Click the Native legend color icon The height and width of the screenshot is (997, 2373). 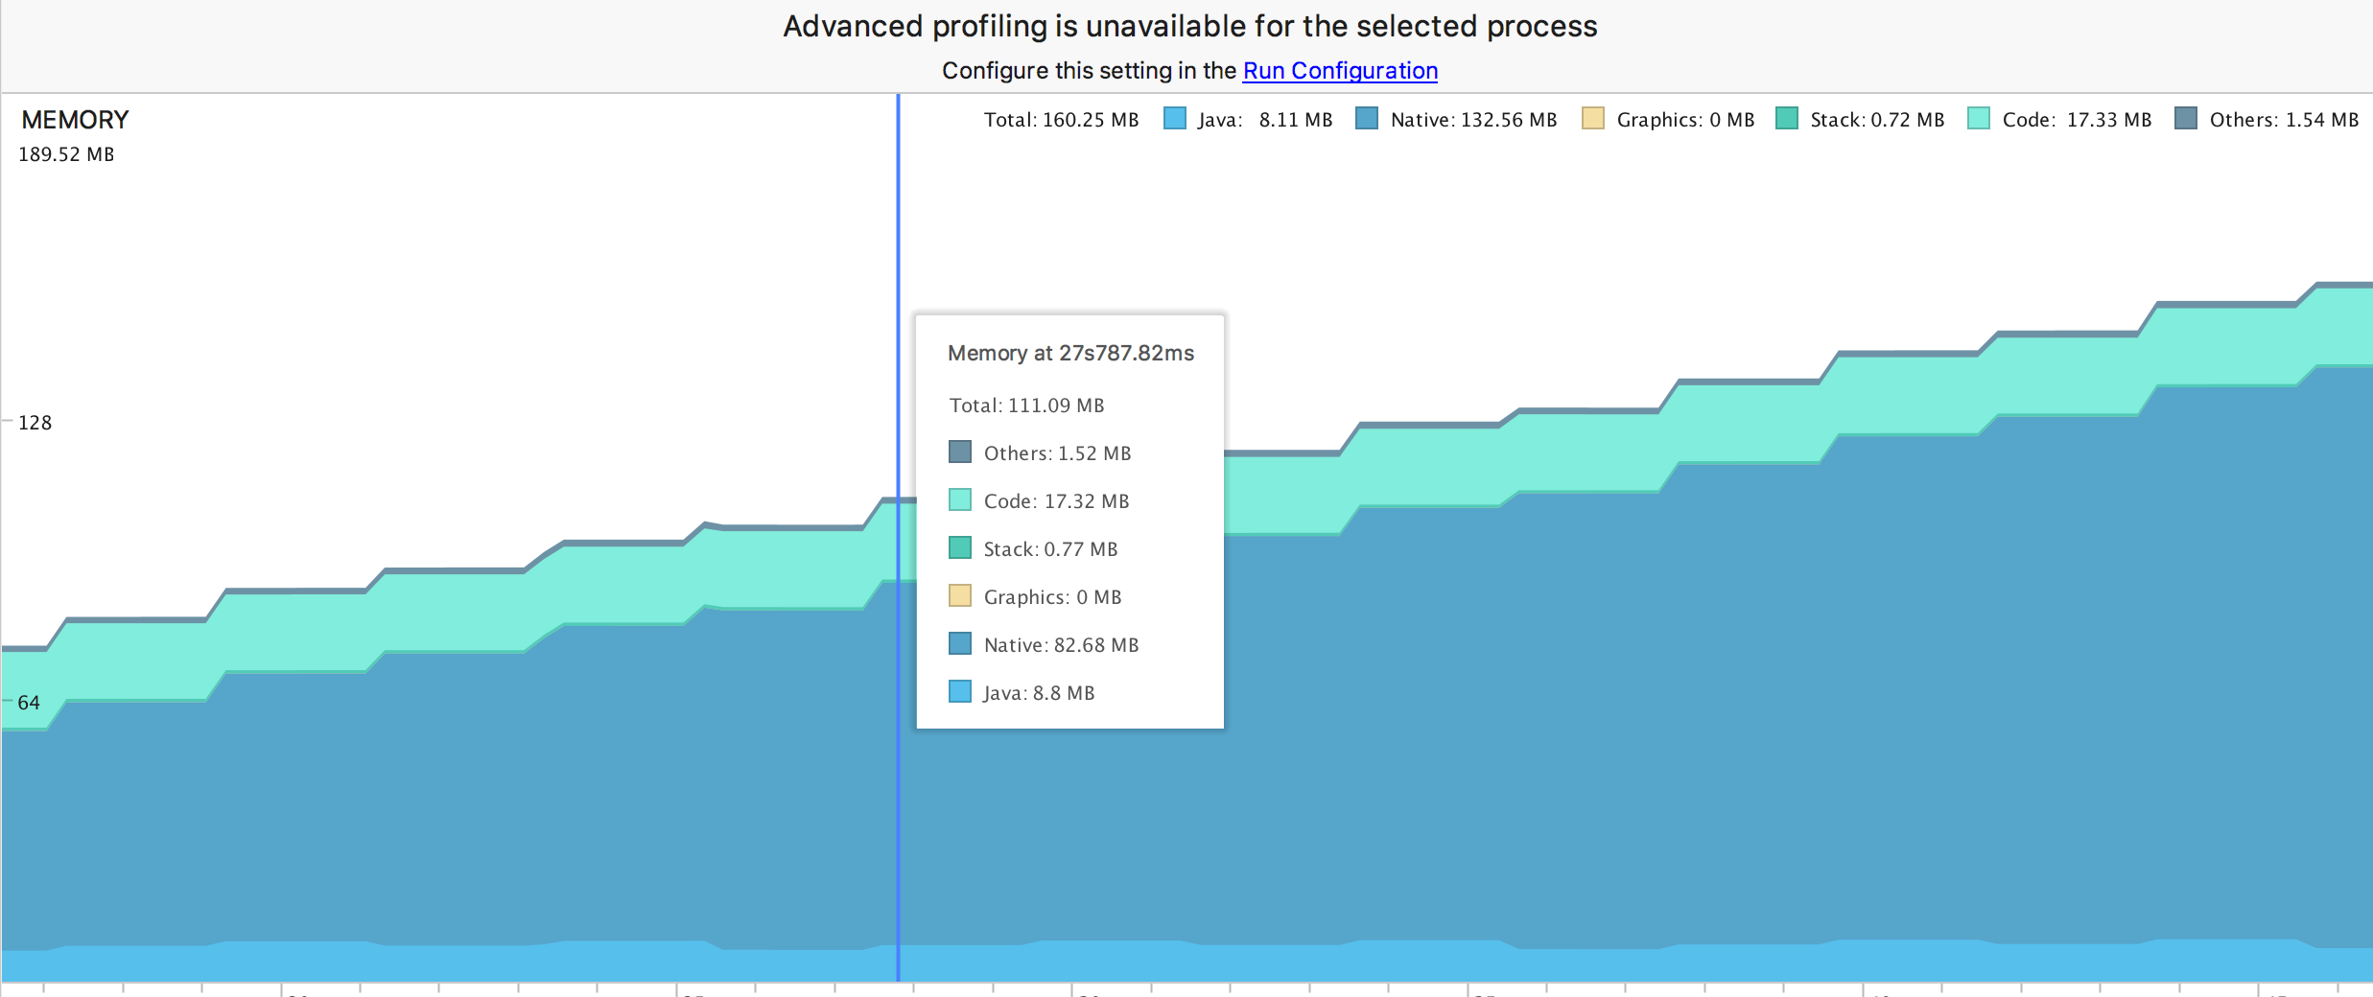tap(1368, 119)
